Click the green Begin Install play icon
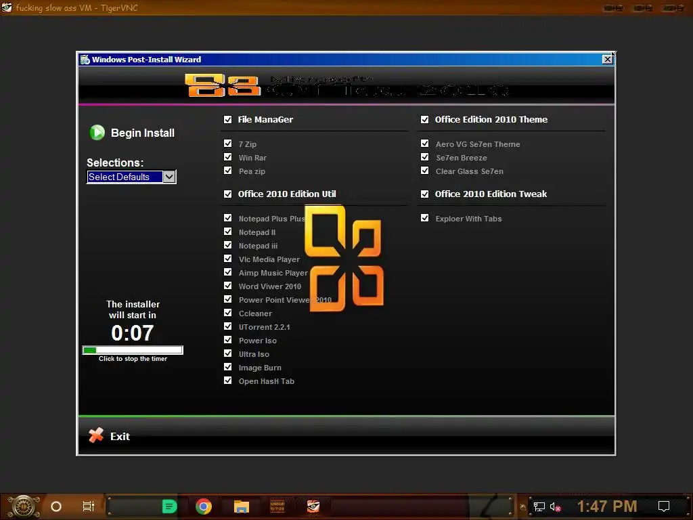Image resolution: width=693 pixels, height=520 pixels. click(97, 132)
